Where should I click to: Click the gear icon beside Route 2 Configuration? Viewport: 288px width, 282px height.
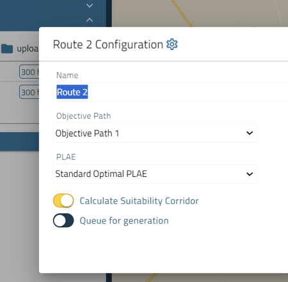pos(172,44)
